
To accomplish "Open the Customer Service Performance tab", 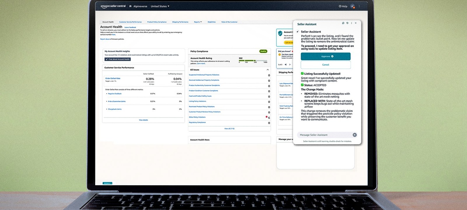I will tap(130, 22).
